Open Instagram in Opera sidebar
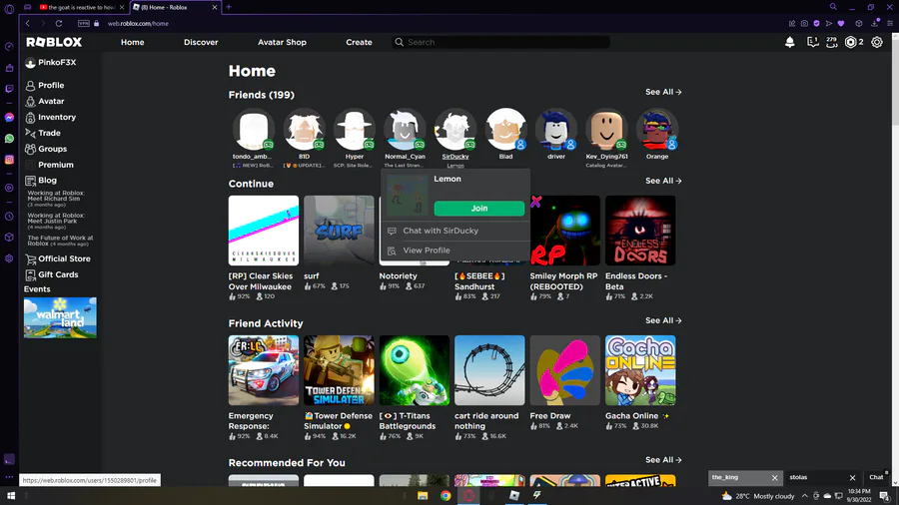This screenshot has width=899, height=505. click(x=9, y=160)
